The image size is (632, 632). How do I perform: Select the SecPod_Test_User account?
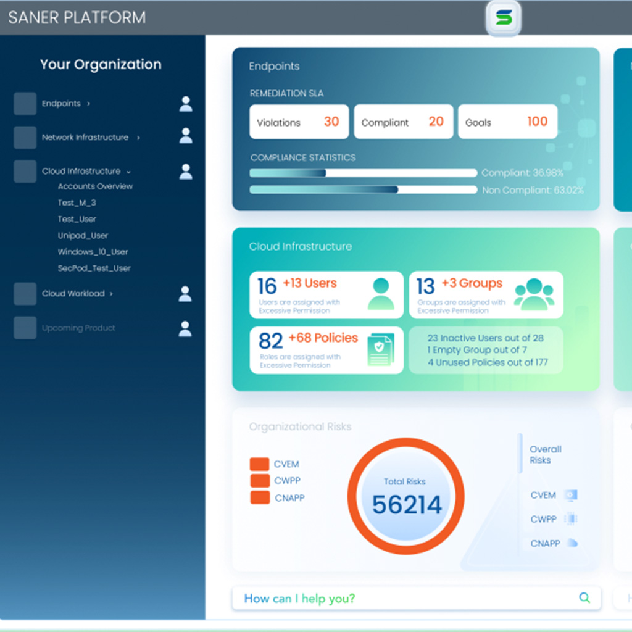pyautogui.click(x=94, y=268)
